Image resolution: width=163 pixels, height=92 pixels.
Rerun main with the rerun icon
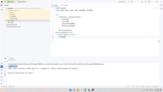[5, 61]
